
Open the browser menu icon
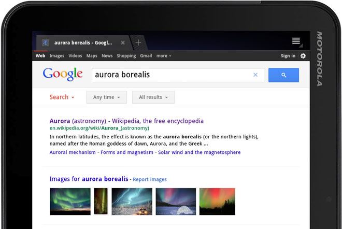296,41
